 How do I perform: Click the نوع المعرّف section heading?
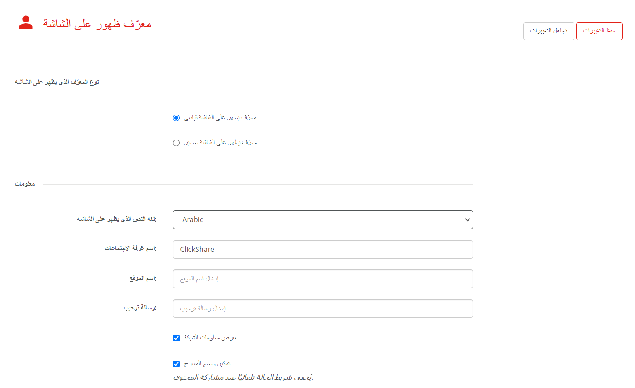click(57, 82)
